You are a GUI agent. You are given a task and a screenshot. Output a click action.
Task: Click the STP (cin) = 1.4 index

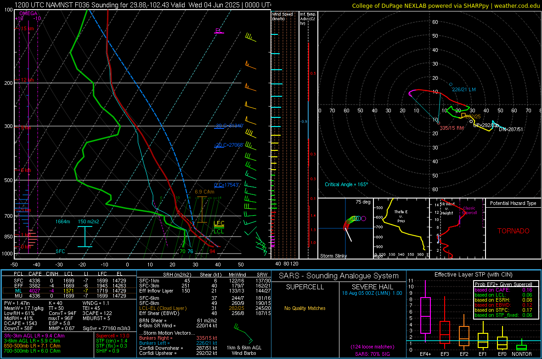pyautogui.click(x=112, y=341)
